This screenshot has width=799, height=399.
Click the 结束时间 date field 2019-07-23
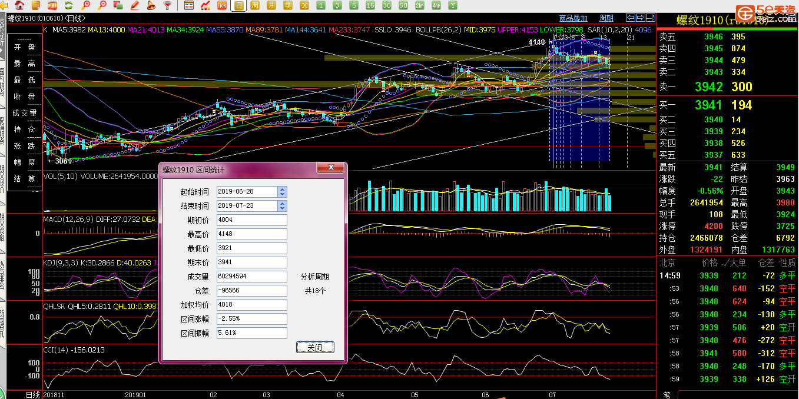tap(247, 206)
